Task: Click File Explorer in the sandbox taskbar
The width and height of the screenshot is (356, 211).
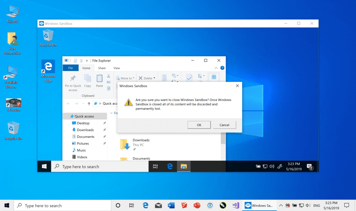Action: [184, 166]
